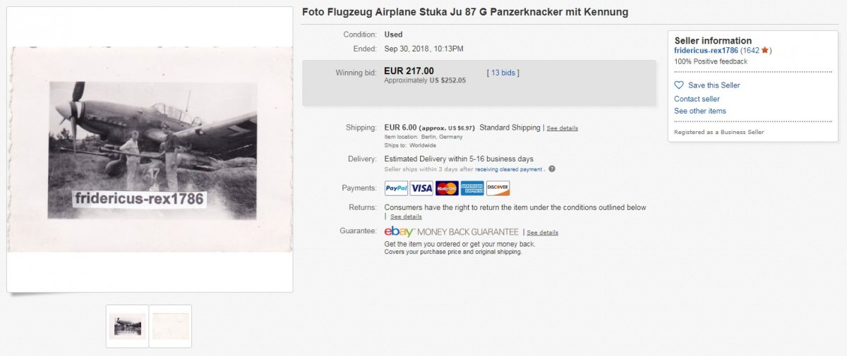Image resolution: width=847 pixels, height=356 pixels.
Task: Click the heart icon to save seller
Action: point(679,85)
